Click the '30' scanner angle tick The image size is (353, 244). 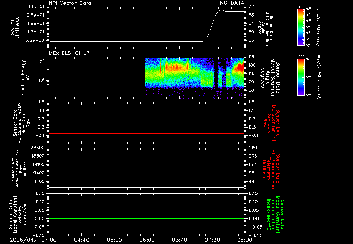(x=251, y=90)
